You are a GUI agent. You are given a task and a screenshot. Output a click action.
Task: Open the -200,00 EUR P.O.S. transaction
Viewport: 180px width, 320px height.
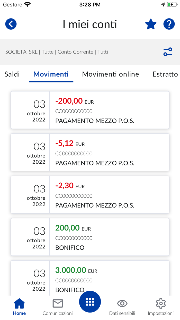[x=89, y=110]
